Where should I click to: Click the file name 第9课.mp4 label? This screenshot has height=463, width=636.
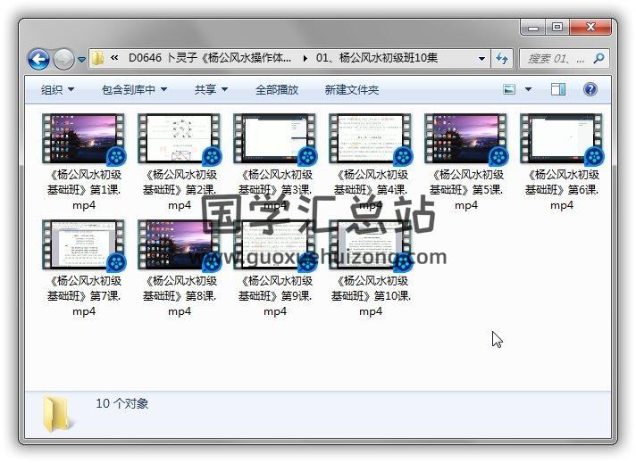pyautogui.click(x=275, y=296)
